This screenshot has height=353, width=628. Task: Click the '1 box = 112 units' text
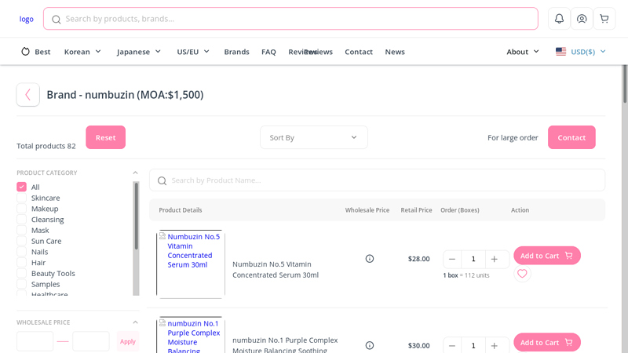[466, 275]
